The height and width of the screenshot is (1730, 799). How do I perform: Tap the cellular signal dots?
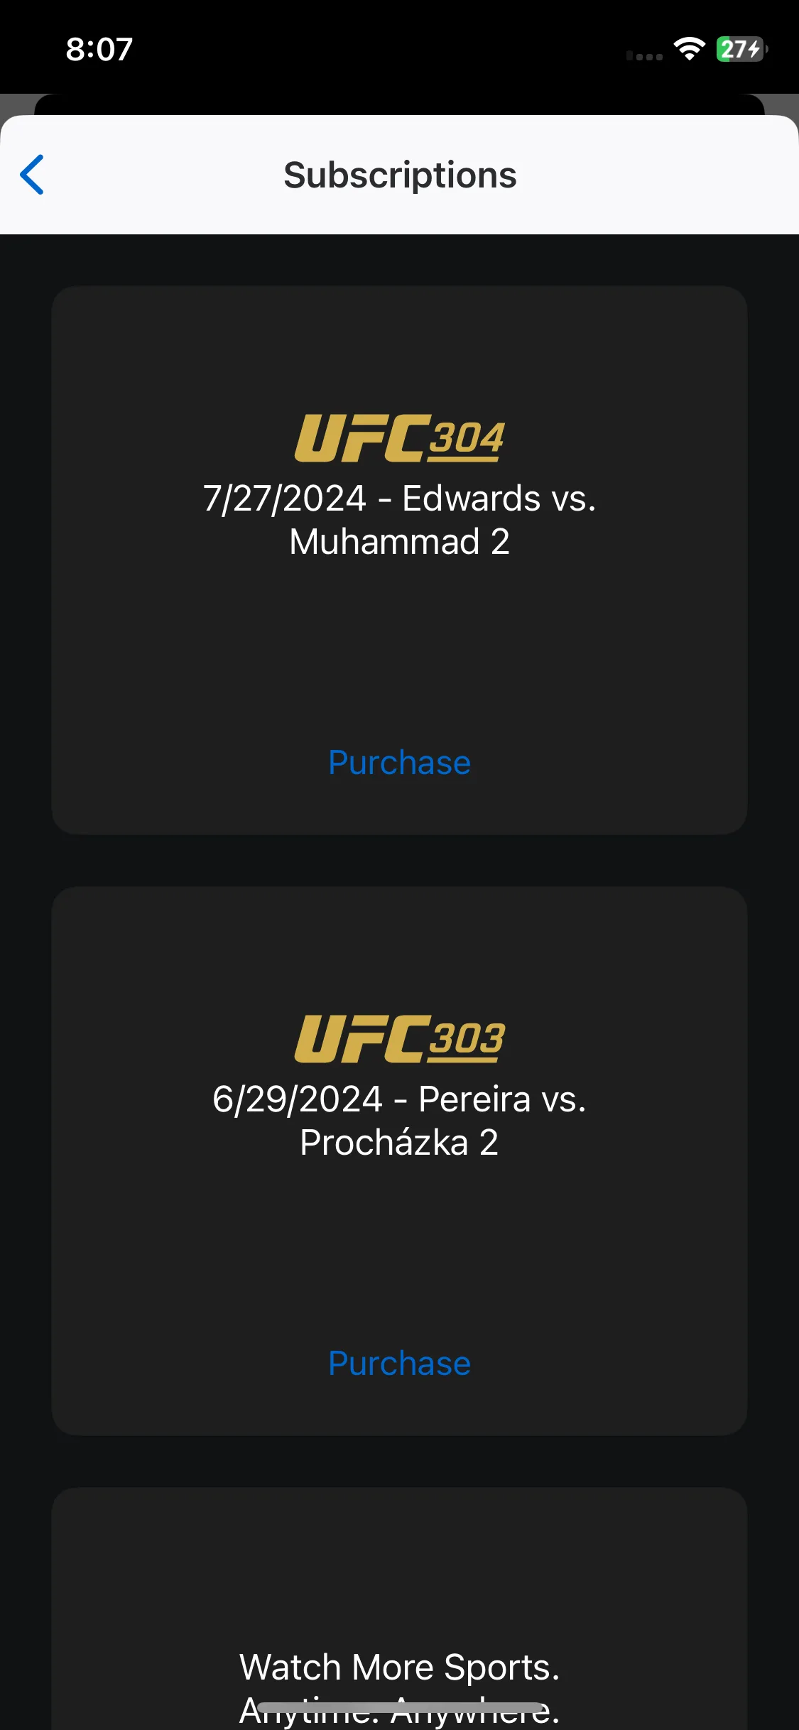coord(644,55)
